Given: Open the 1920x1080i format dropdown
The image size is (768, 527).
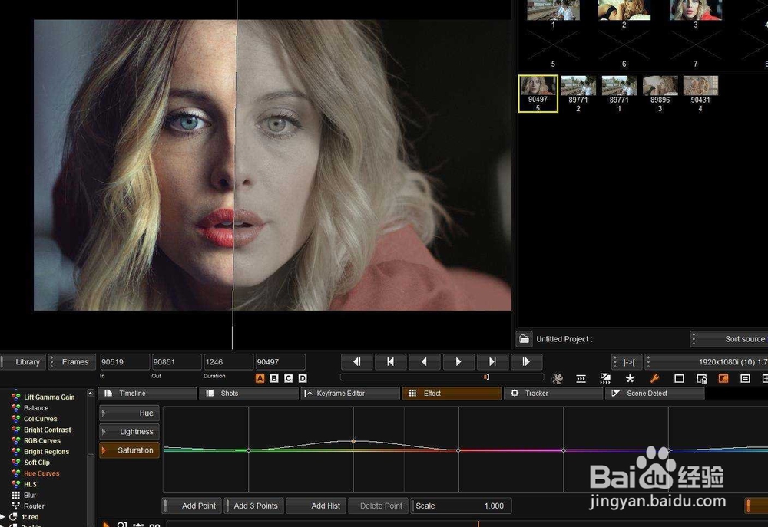Looking at the screenshot, I should pos(707,362).
